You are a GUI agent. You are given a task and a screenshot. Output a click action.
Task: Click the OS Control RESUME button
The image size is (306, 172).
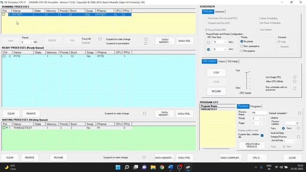[216, 91]
